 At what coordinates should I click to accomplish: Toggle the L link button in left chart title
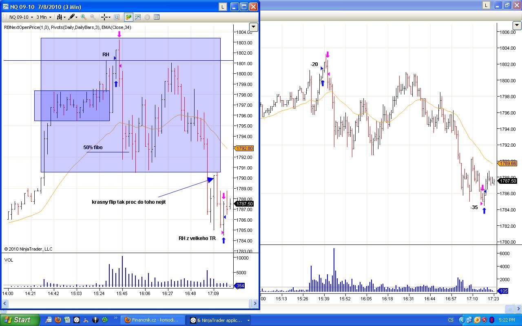pyautogui.click(x=223, y=7)
